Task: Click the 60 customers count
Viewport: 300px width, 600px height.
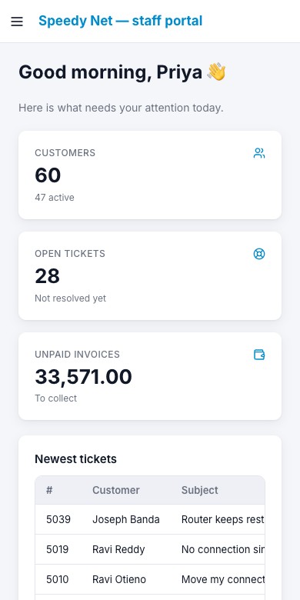Action: (x=48, y=175)
